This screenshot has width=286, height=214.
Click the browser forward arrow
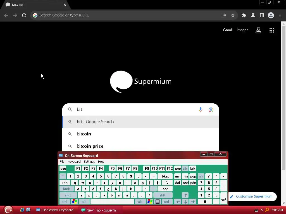[x=15, y=15]
